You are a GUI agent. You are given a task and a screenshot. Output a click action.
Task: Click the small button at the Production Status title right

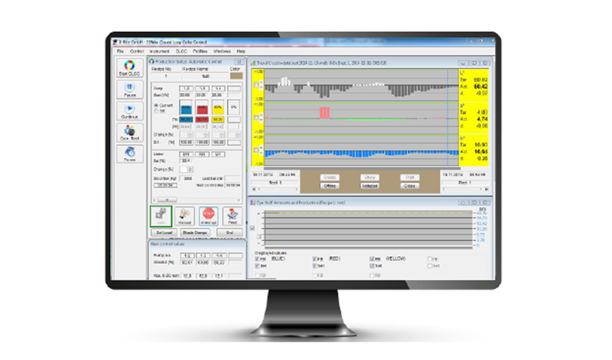[x=239, y=62]
